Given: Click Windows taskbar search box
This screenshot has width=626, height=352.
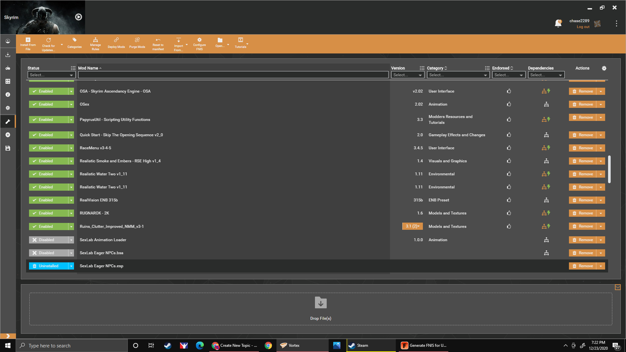Looking at the screenshot, I should (72, 345).
